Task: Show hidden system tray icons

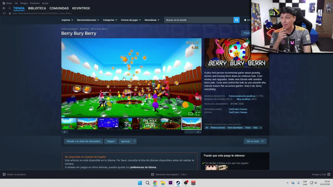Action: [287, 183]
